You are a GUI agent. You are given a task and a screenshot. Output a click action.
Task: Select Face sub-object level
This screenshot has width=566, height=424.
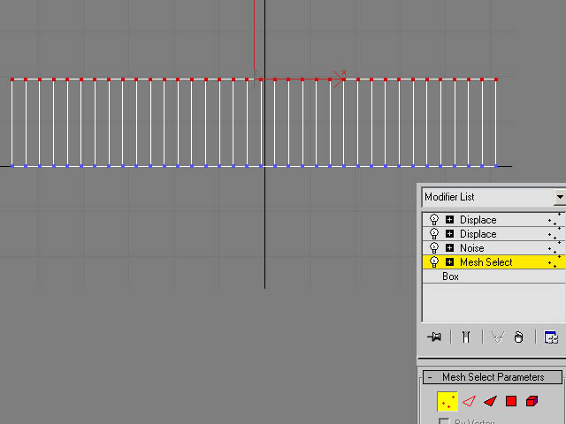[490, 401]
